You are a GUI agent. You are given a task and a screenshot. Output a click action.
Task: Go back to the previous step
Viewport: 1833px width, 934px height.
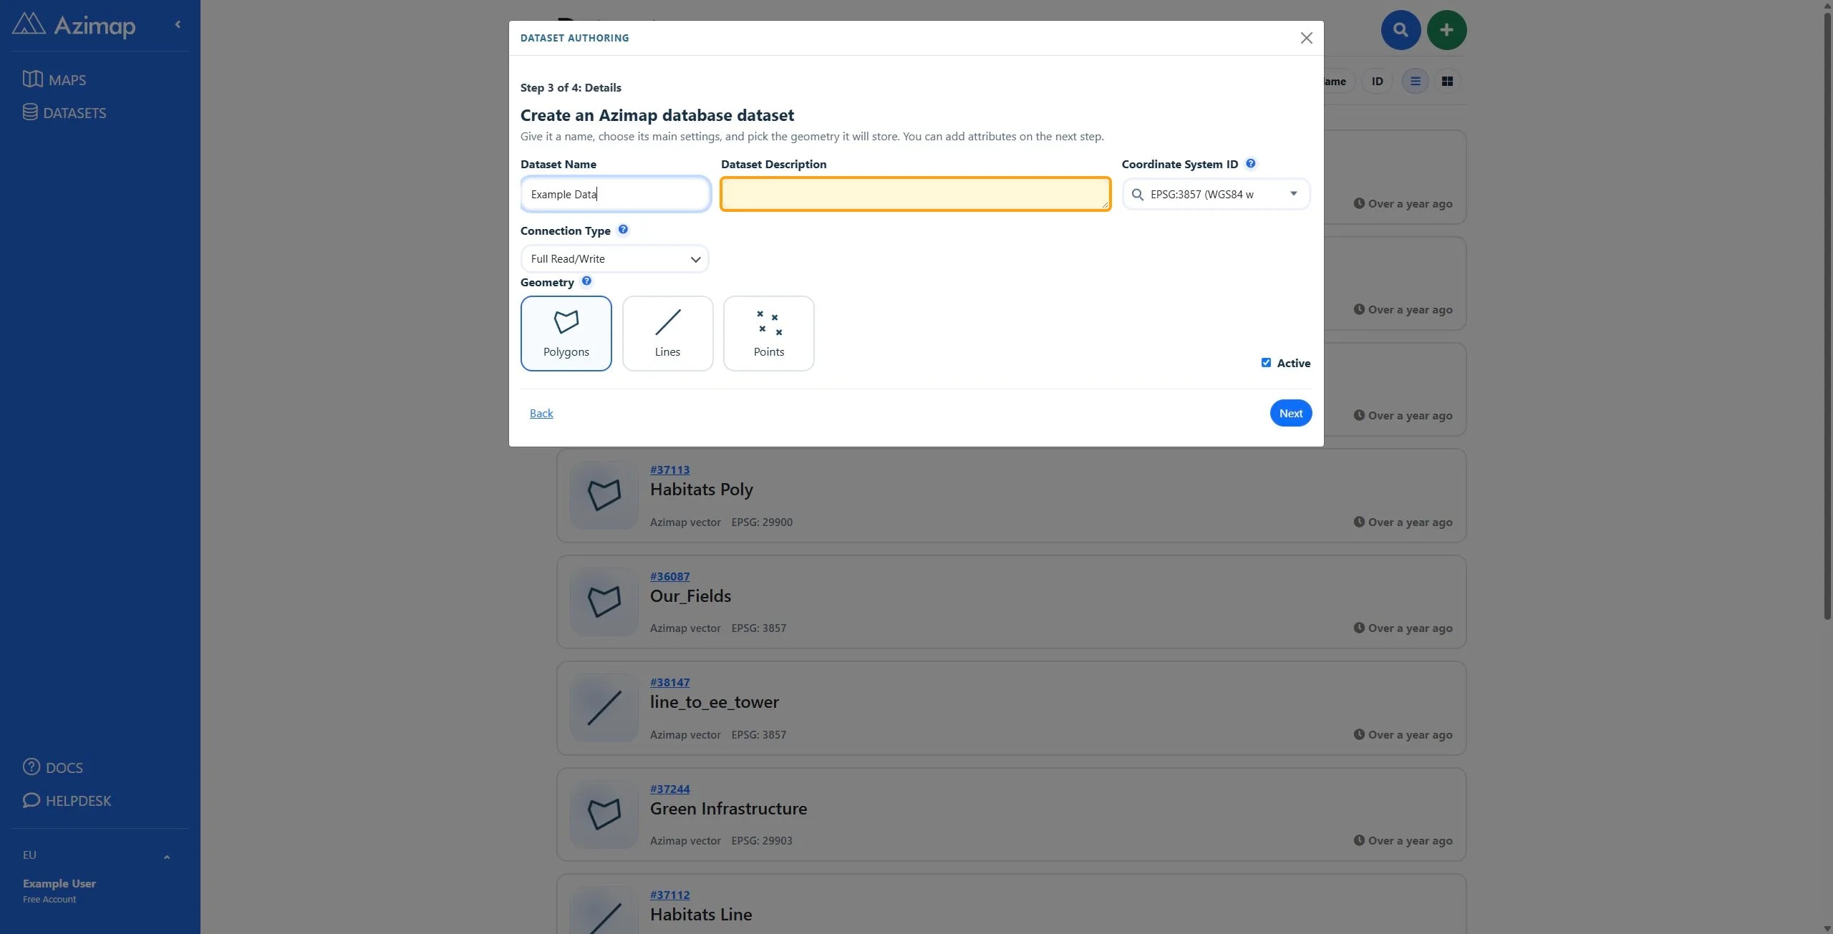(x=541, y=413)
